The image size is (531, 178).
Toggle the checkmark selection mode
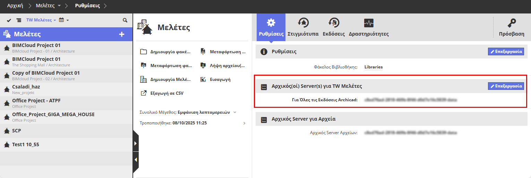9,20
